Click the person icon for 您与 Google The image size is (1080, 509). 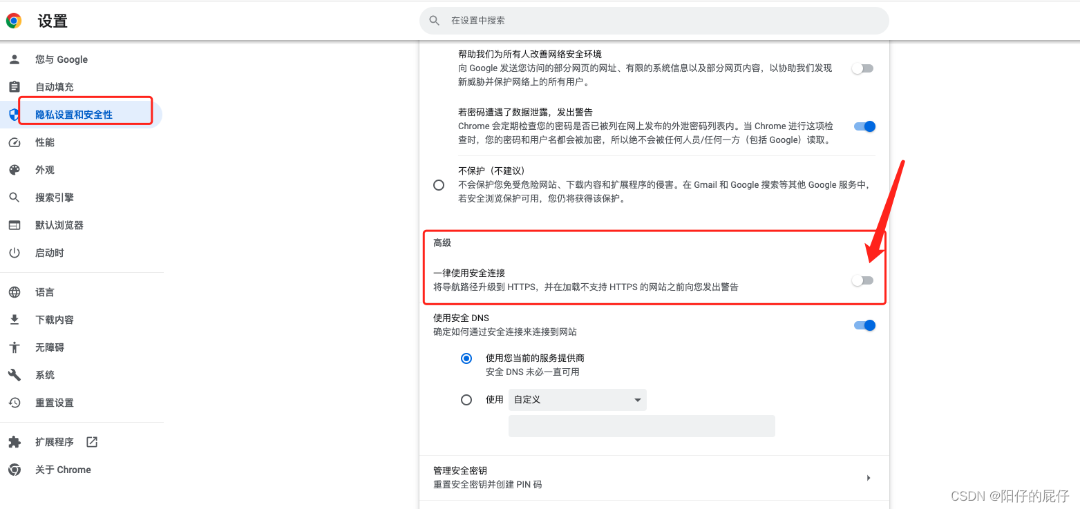click(x=15, y=59)
